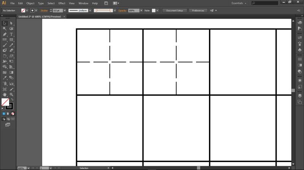Open the Brushes panel icon
The image size is (304, 170).
tap(300, 44)
